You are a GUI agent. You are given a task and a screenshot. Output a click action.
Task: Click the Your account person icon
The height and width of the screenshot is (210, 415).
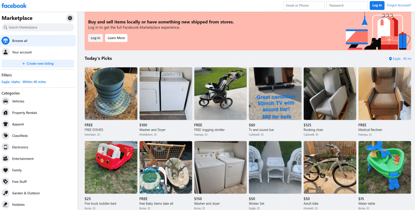(x=5, y=52)
